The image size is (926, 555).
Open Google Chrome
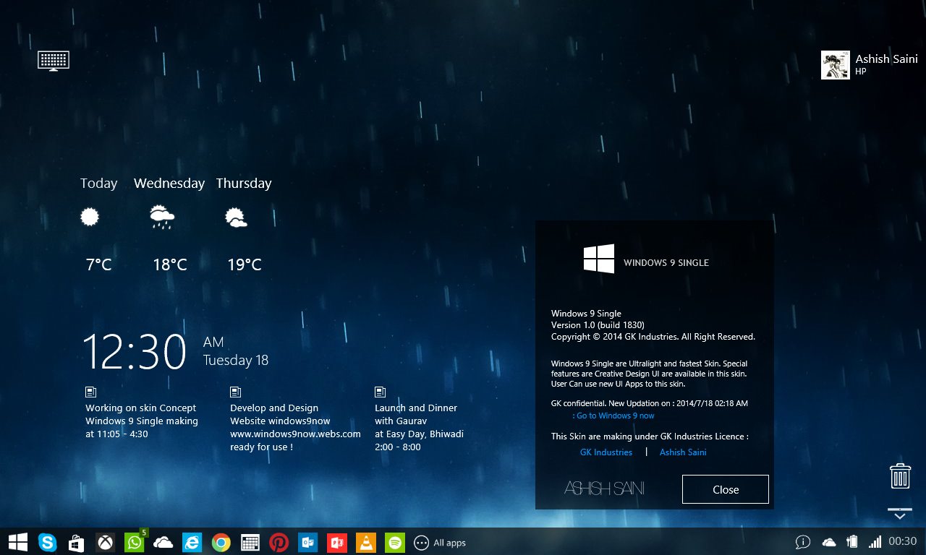point(221,542)
